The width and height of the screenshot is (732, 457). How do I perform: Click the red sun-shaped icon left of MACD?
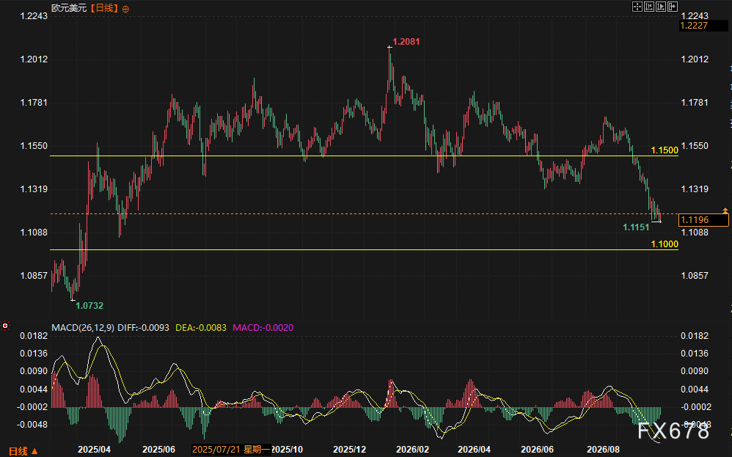click(x=5, y=326)
